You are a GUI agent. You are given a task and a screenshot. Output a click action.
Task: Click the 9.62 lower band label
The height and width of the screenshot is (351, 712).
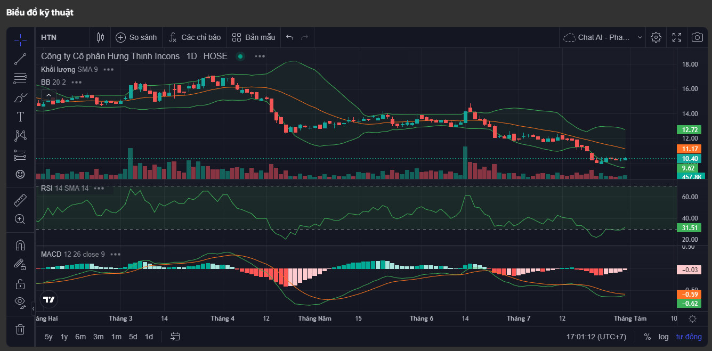tap(687, 168)
